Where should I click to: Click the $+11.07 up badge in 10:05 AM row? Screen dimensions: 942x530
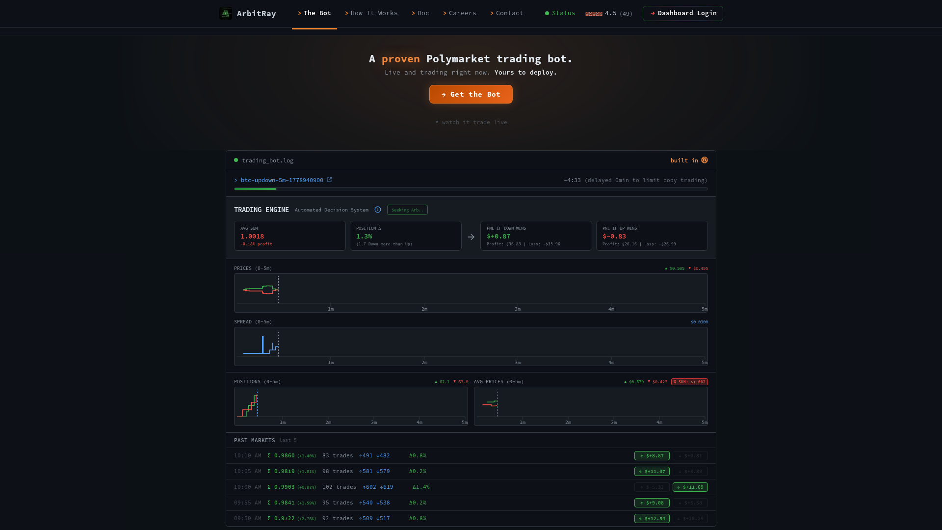click(x=652, y=472)
